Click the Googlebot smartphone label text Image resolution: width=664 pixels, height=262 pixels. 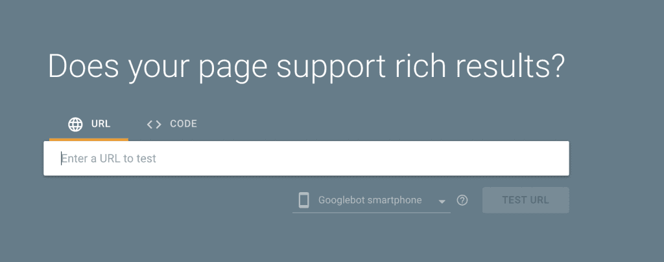pos(370,200)
